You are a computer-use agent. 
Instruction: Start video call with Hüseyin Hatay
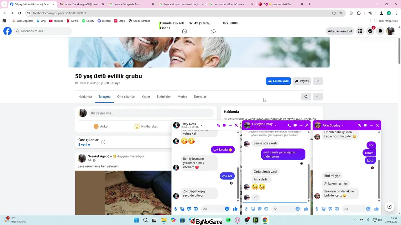pos(295,125)
